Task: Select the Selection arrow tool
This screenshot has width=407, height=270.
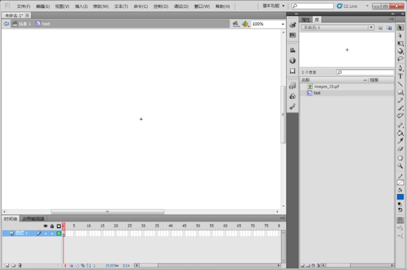Action: [400, 27]
